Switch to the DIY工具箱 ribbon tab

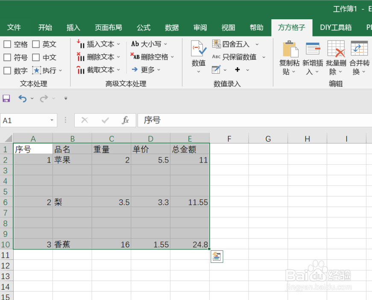[x=336, y=27]
